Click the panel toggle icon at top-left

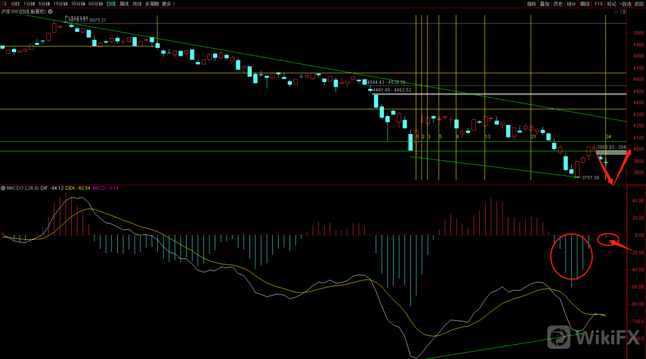click(4, 4)
